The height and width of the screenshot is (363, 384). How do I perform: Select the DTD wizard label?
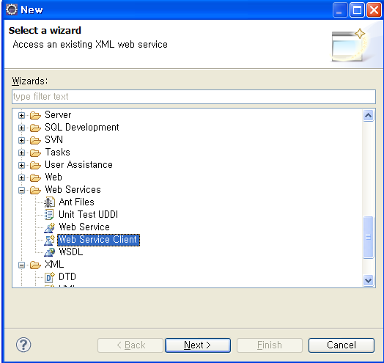coord(67,277)
